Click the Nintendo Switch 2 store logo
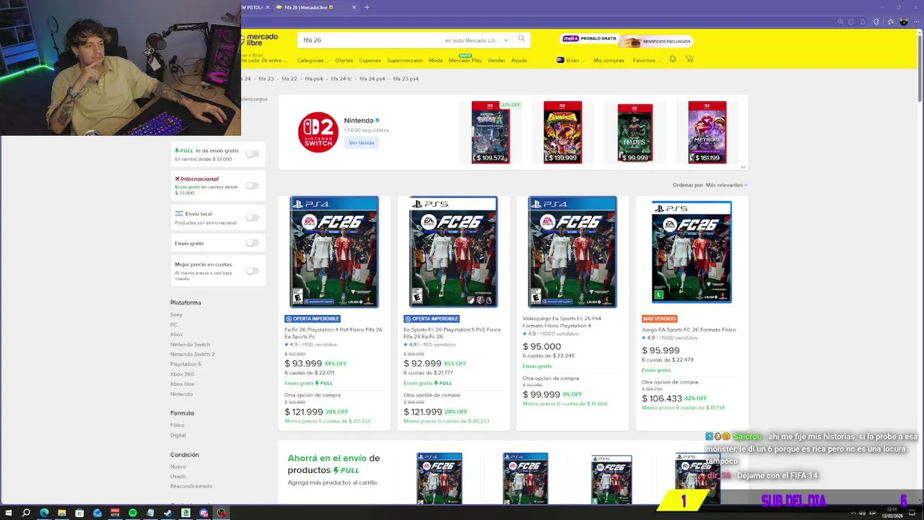The height and width of the screenshot is (520, 924). [318, 132]
